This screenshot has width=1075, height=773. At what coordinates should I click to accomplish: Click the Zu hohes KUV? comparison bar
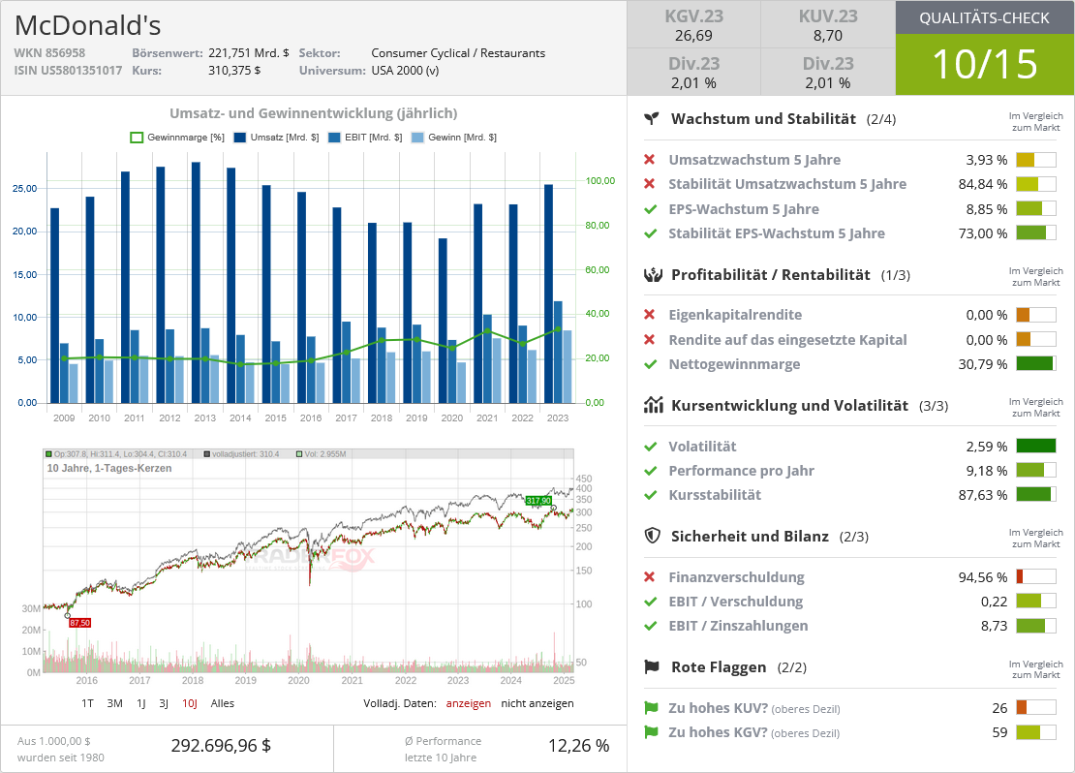[1036, 707]
